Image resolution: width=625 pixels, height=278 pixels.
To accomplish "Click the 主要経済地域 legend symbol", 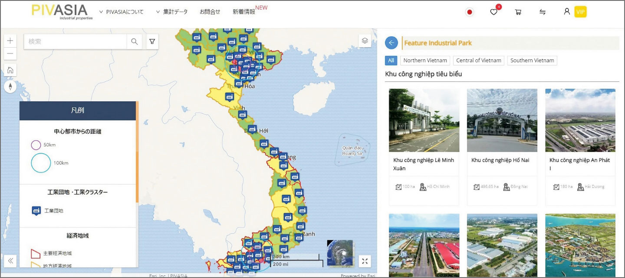I will click(x=36, y=253).
